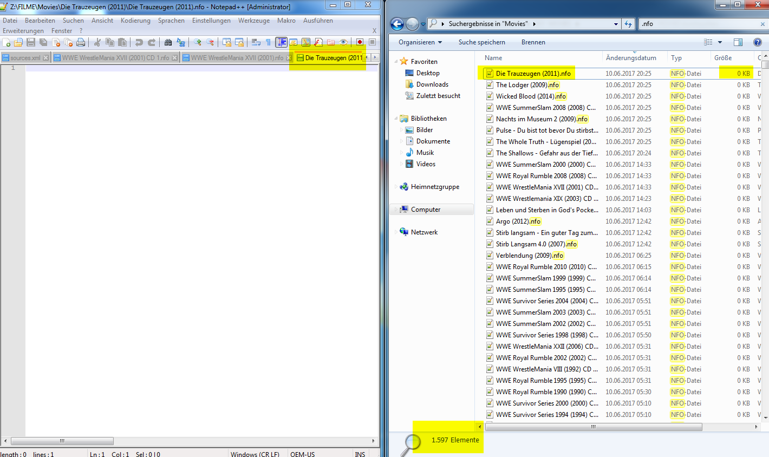This screenshot has width=769, height=457.
Task: Open Explorer help question mark icon
Action: [758, 42]
